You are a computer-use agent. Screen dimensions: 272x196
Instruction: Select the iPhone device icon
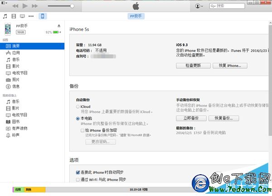coord(43,16)
